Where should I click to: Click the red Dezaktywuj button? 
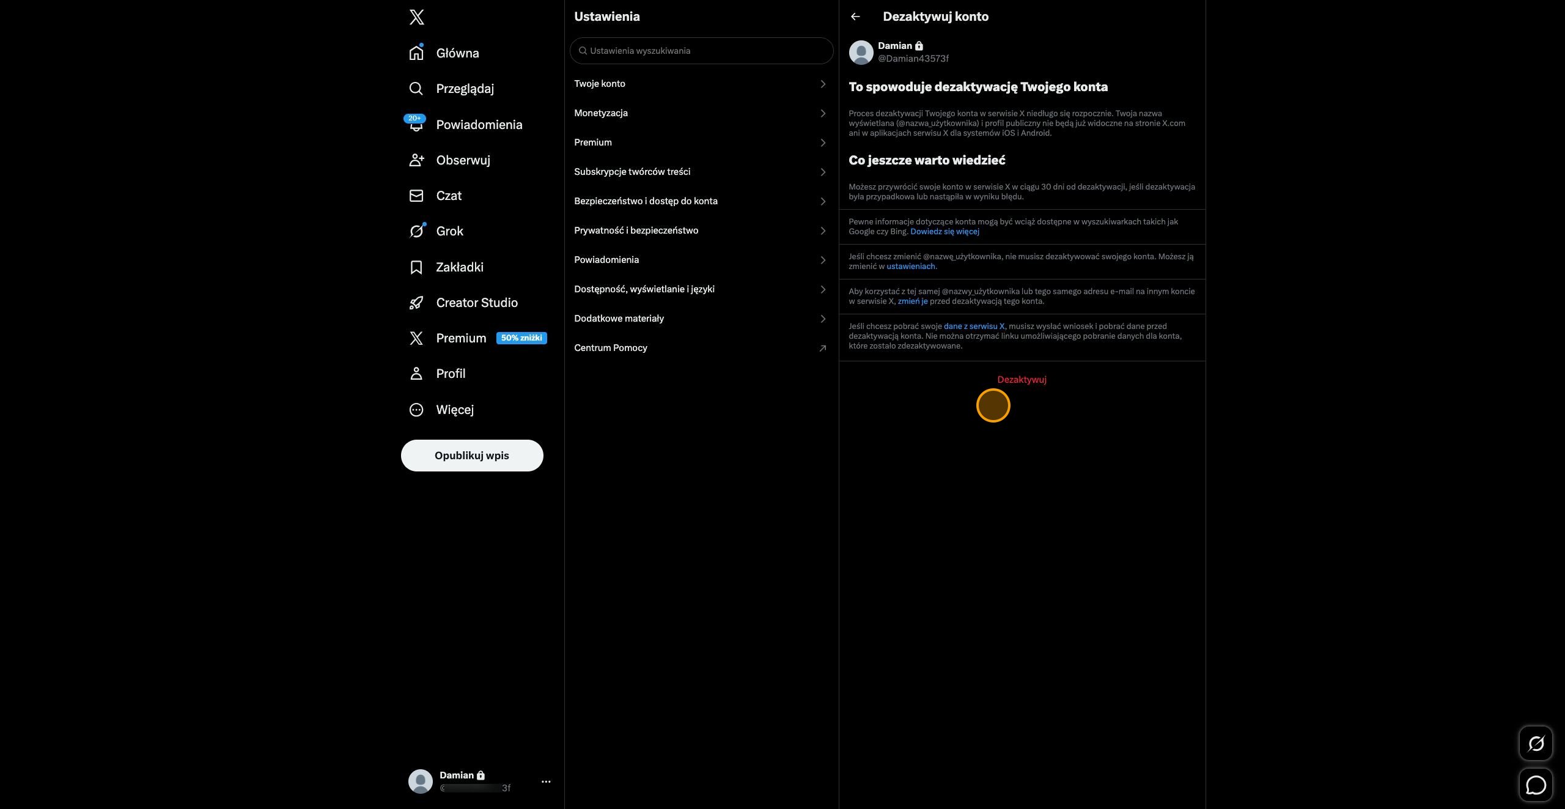click(1022, 380)
